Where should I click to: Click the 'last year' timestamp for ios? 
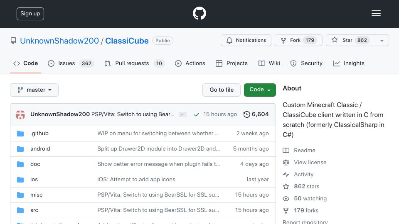coord(258,179)
